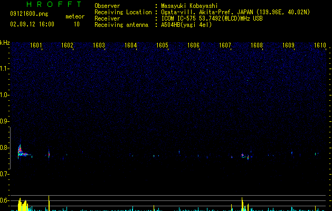Click the 1.0 kHz axis label
The width and height of the screenshot is (332, 211).
(5, 95)
